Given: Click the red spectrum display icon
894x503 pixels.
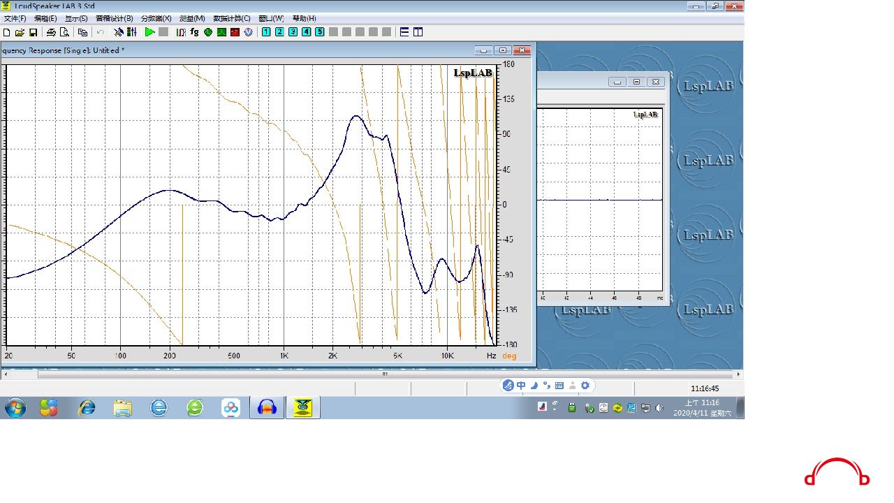Looking at the screenshot, I should (x=235, y=32).
